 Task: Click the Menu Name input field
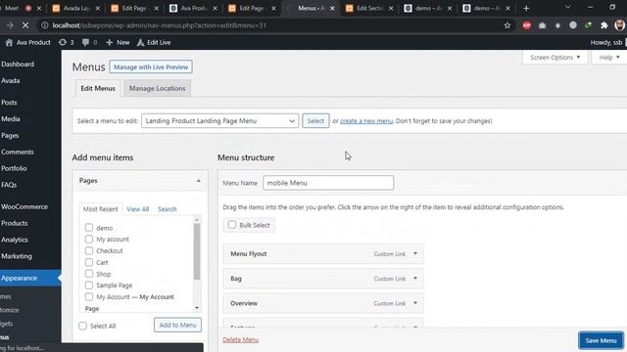328,183
